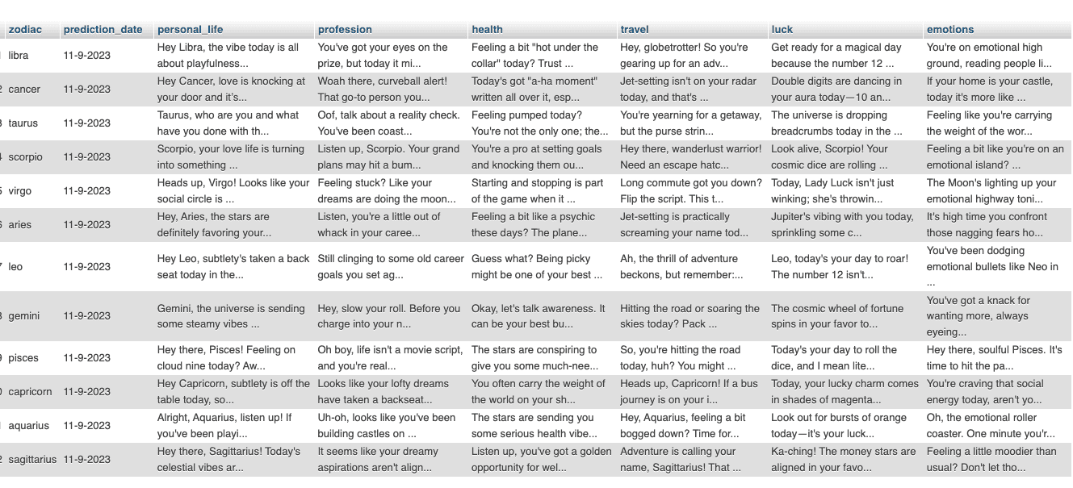The height and width of the screenshot is (488, 1073).
Task: Click the "Hey Cancer, love is knocking" cell
Action: [231, 90]
